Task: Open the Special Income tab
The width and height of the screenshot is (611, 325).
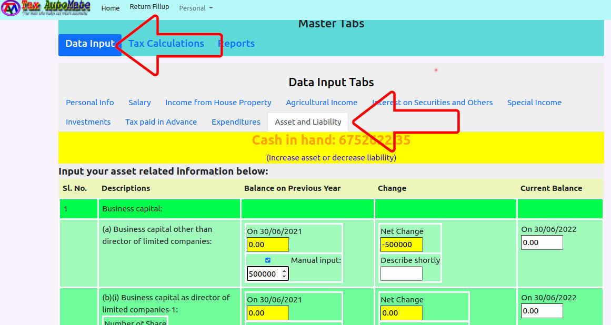Action: coord(534,103)
